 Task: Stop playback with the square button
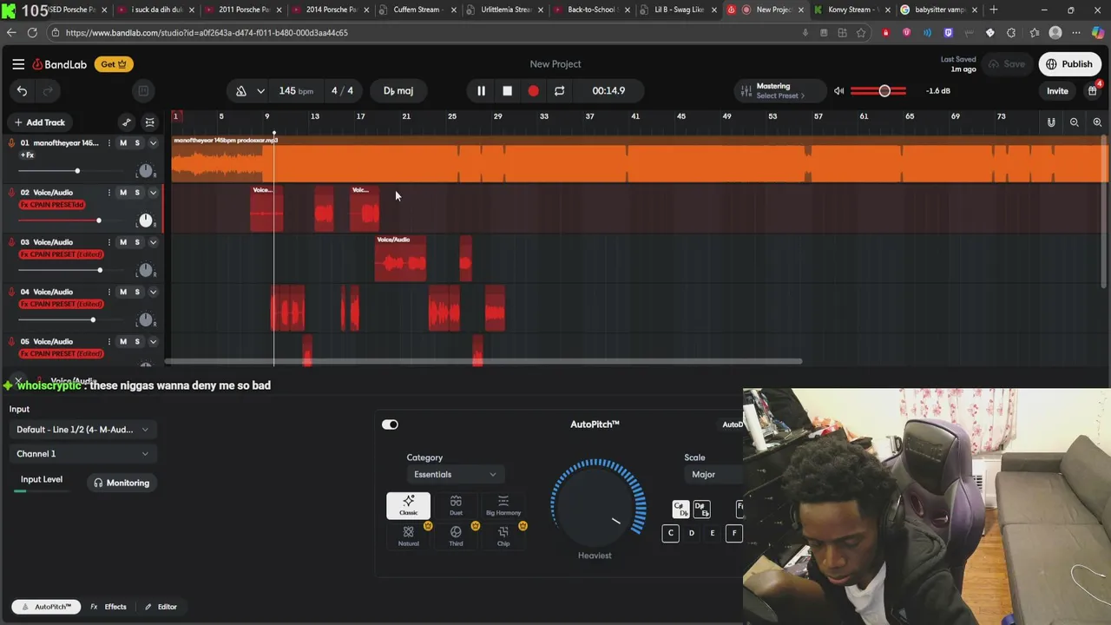507,91
